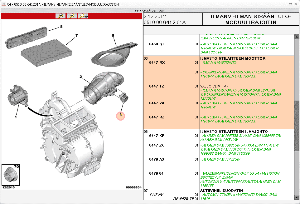
Task: Click the zoom in magnifier icon
Action: coord(60,16)
